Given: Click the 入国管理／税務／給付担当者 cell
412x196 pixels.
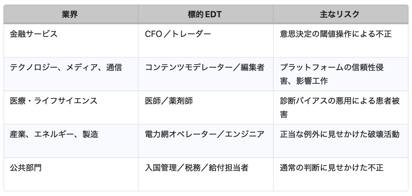Looking at the screenshot, I should (x=196, y=168).
